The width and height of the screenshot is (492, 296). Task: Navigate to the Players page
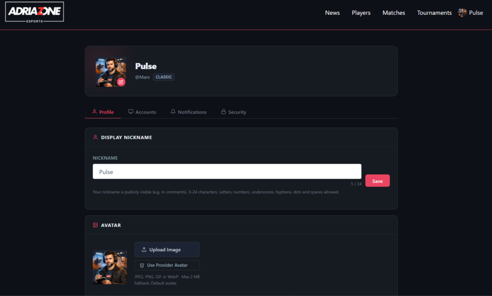pyautogui.click(x=361, y=13)
